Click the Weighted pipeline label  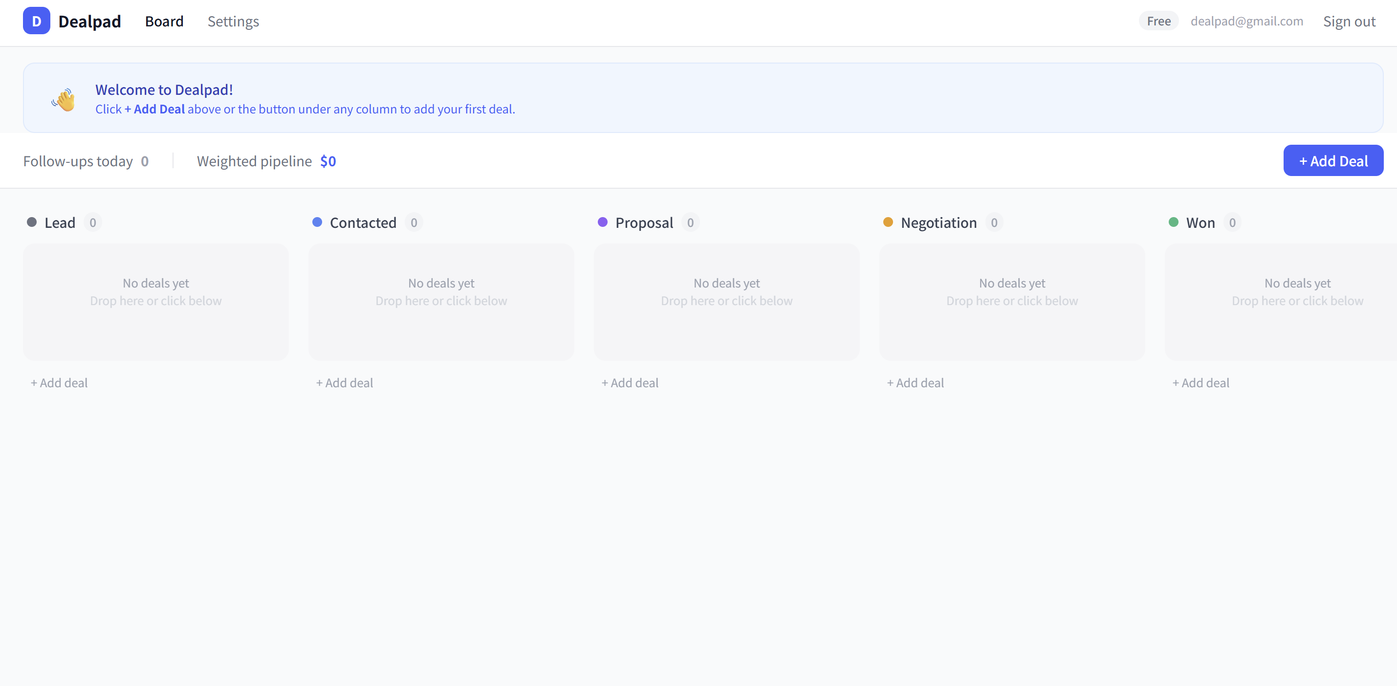tap(254, 161)
